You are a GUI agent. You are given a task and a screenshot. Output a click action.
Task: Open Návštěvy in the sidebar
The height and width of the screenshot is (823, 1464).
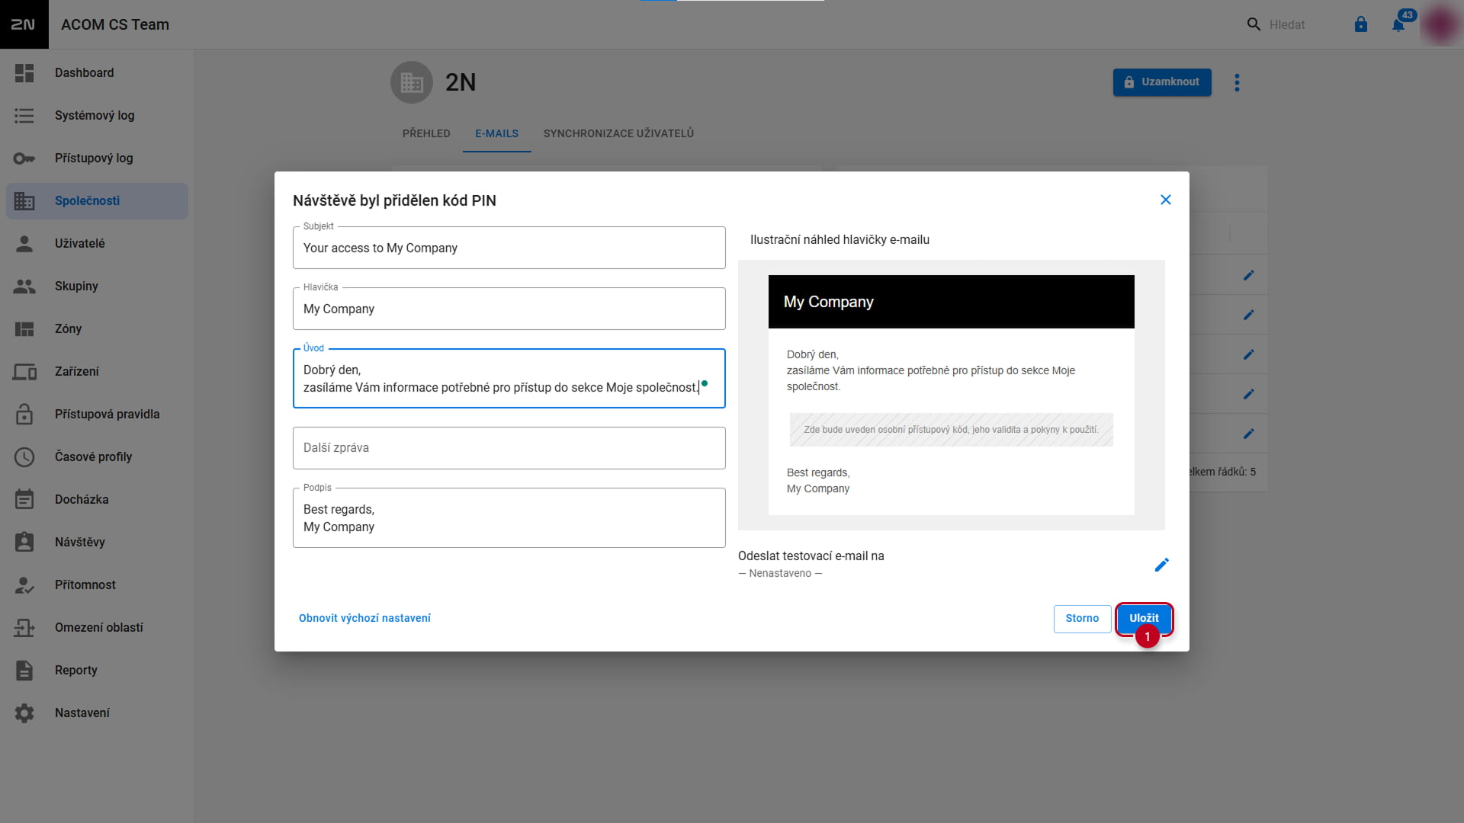(x=97, y=543)
